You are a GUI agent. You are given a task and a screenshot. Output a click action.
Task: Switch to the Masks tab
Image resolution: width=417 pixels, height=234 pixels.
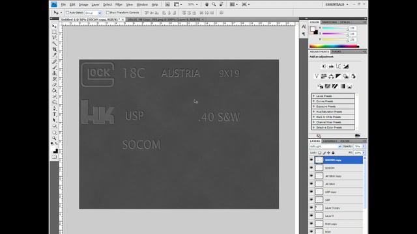coord(336,52)
